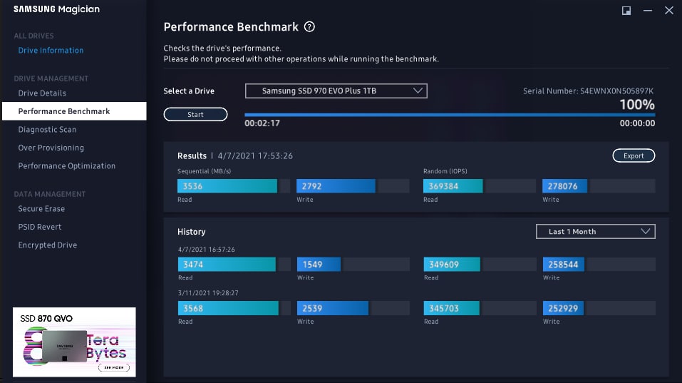
Task: Minimize the Samsung Magician window
Action: pyautogui.click(x=648, y=11)
